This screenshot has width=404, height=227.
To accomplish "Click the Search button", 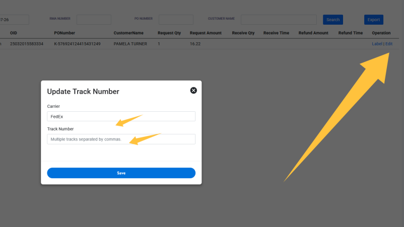I will click(333, 20).
